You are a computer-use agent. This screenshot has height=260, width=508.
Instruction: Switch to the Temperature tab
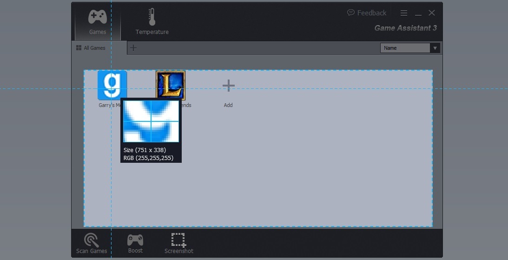point(152,22)
